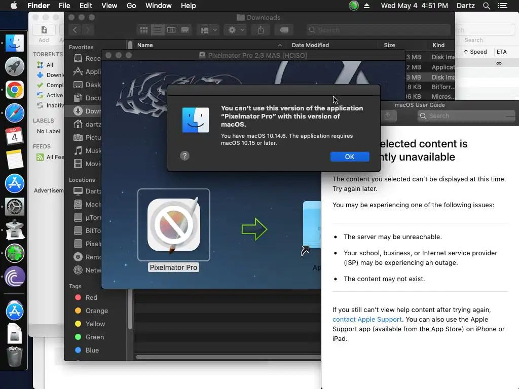Switch Downloads window to icon view

(x=143, y=30)
